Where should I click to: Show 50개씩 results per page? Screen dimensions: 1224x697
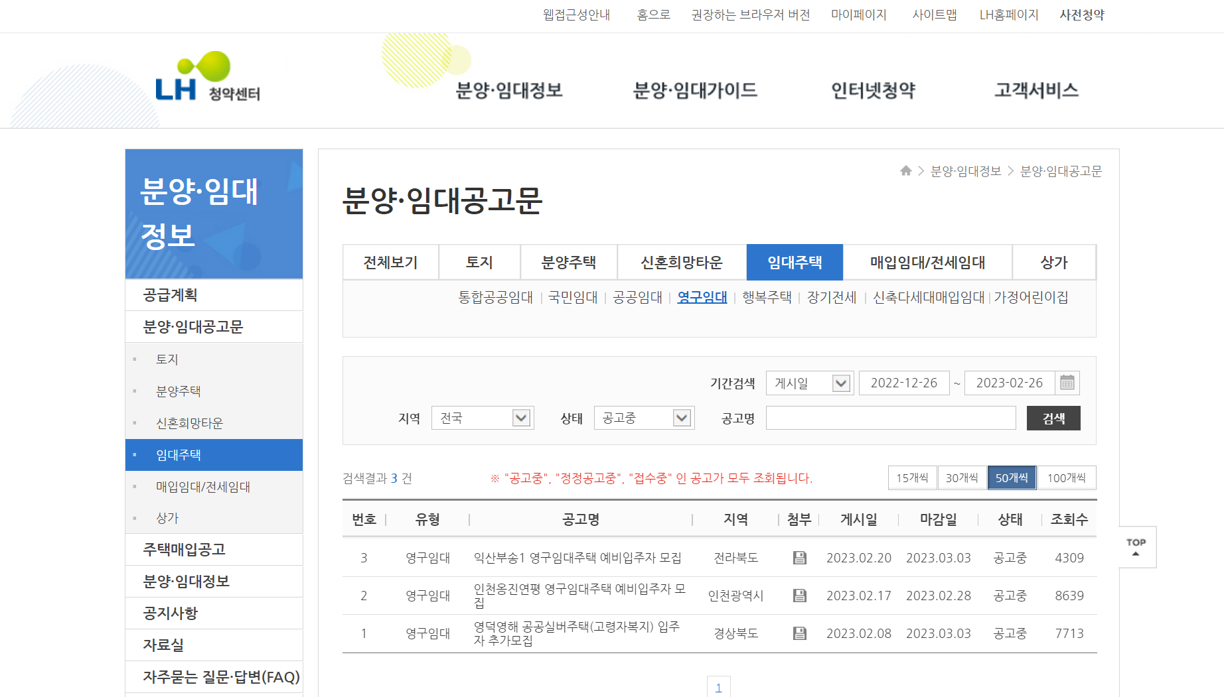click(1012, 477)
